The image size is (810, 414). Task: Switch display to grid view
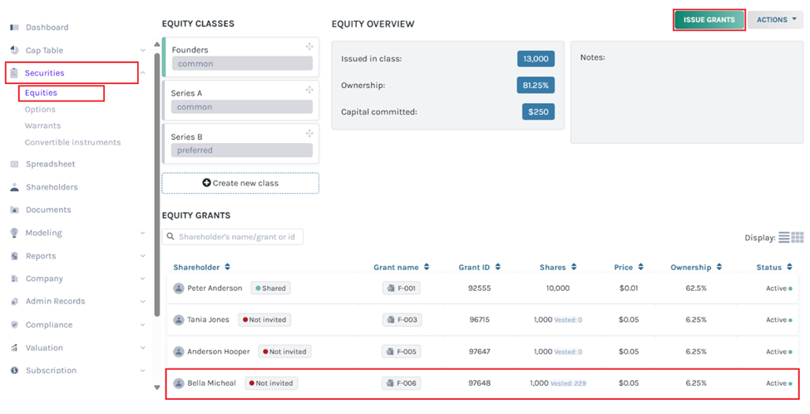coord(798,238)
